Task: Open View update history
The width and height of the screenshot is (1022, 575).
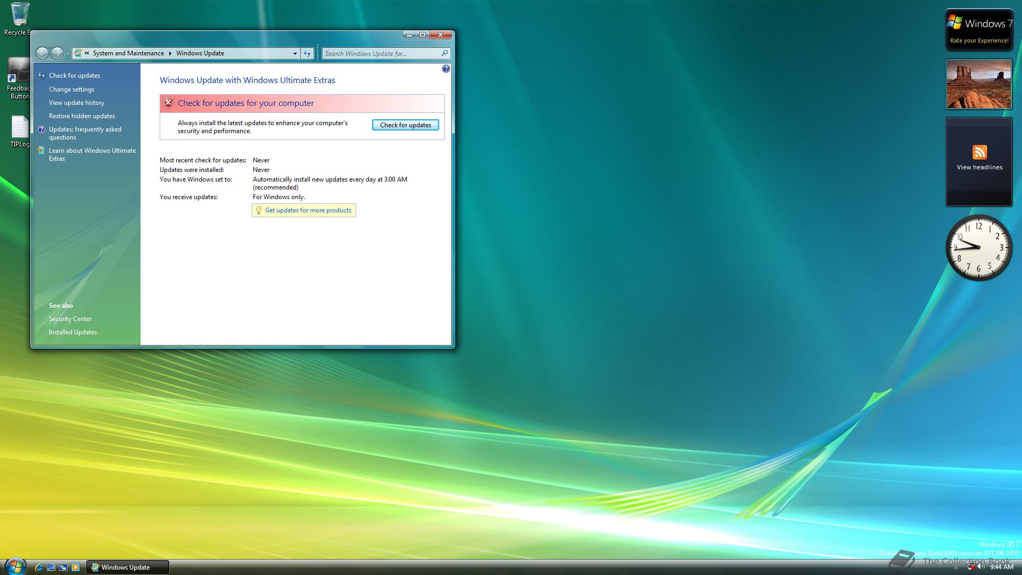Action: [77, 103]
